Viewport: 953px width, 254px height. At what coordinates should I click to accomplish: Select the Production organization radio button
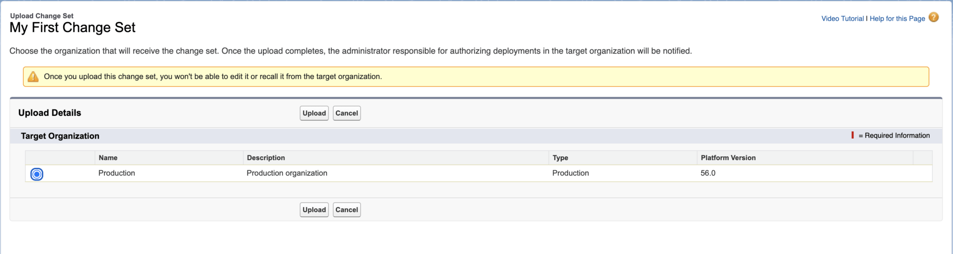tap(37, 174)
